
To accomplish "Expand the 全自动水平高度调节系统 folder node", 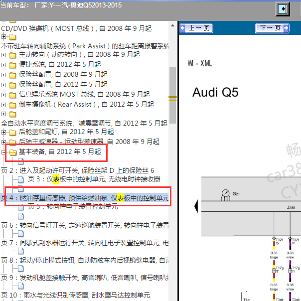I will pyautogui.click(x=3, y=114).
